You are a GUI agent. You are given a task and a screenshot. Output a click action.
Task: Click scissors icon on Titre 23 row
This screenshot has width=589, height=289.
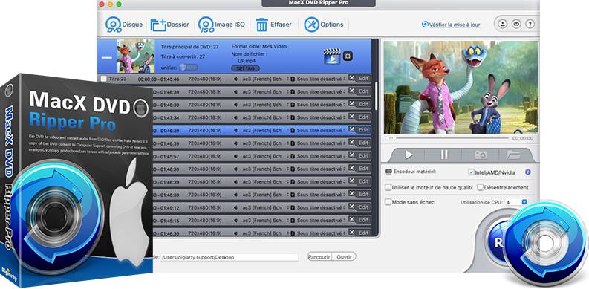click(x=351, y=78)
